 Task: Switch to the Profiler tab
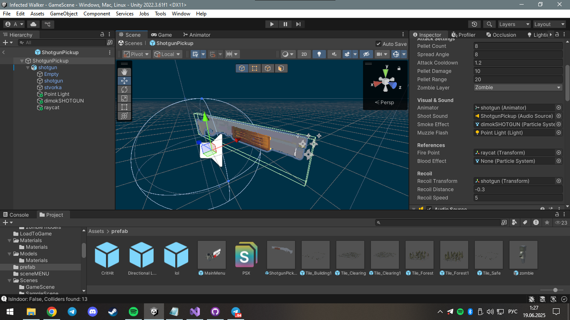(x=463, y=35)
